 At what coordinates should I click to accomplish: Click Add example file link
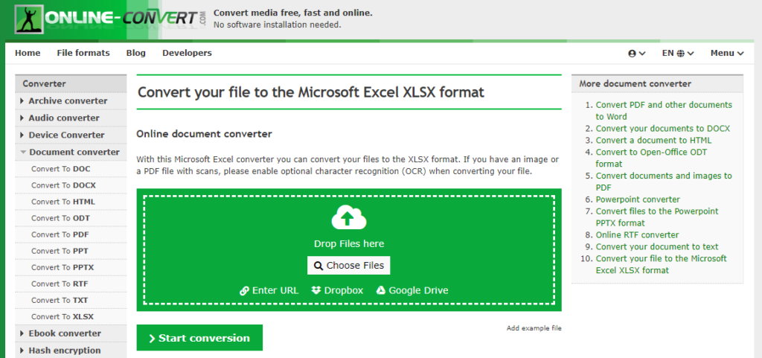(x=534, y=328)
